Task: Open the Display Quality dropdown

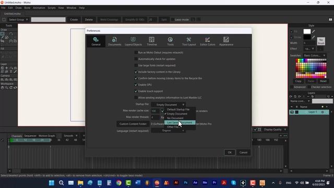Action: pos(275,130)
